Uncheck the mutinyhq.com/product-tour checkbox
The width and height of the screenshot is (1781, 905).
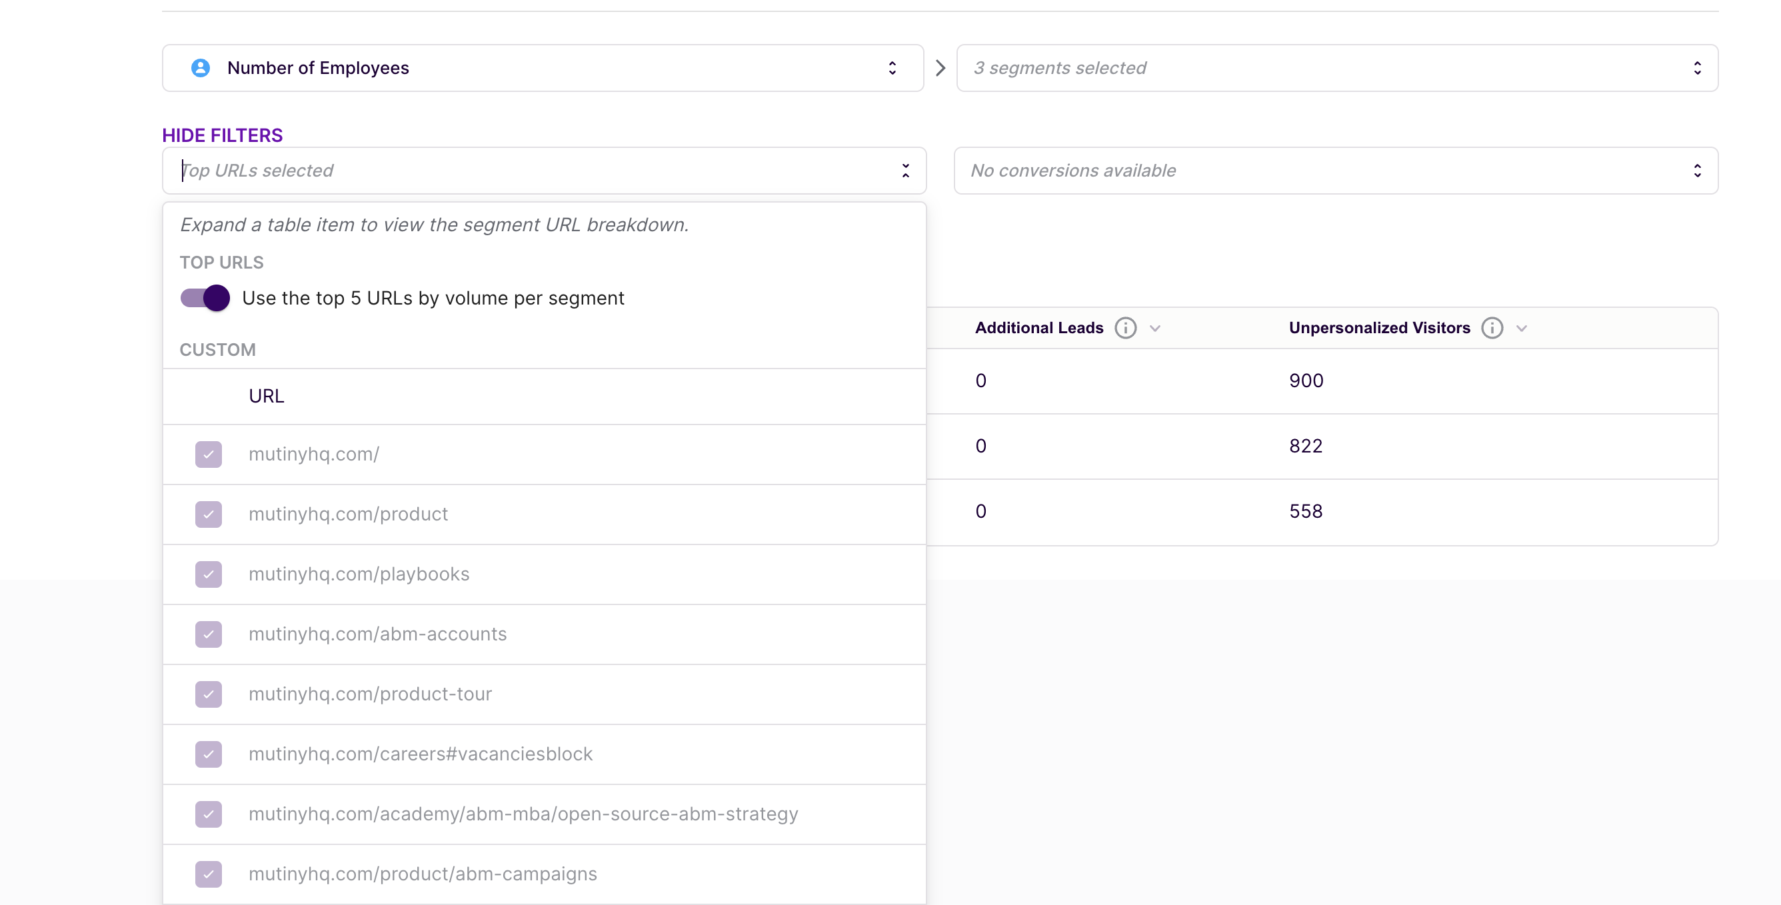(x=208, y=694)
